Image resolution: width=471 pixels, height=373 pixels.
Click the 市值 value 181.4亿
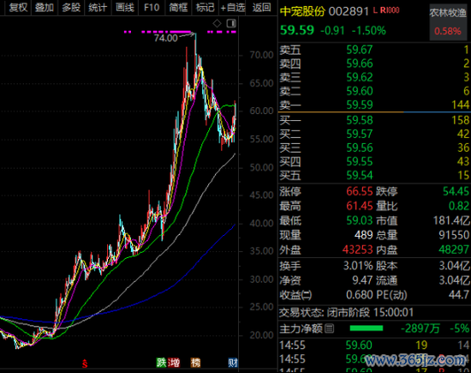451,220
